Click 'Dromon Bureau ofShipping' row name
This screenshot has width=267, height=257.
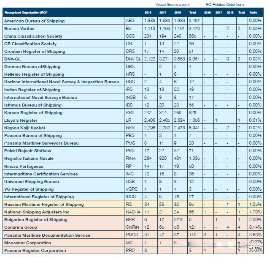click(x=32, y=66)
